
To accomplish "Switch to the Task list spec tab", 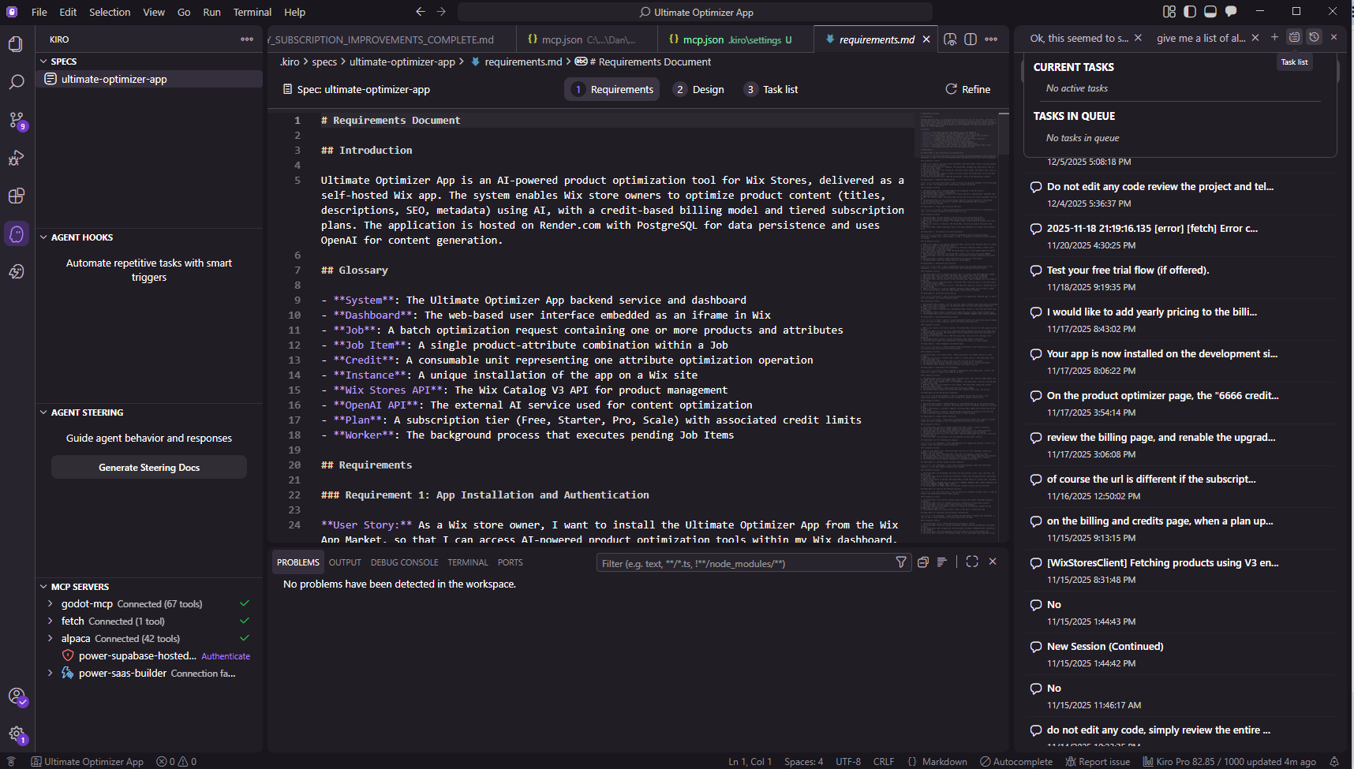I will [x=771, y=89].
